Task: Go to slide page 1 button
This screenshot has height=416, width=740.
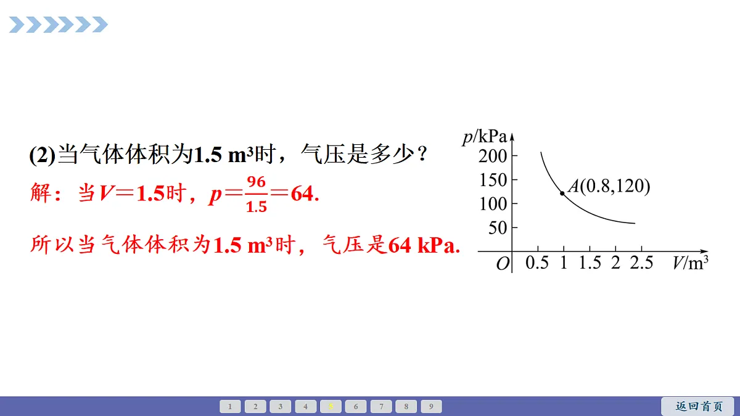Action: [230, 406]
